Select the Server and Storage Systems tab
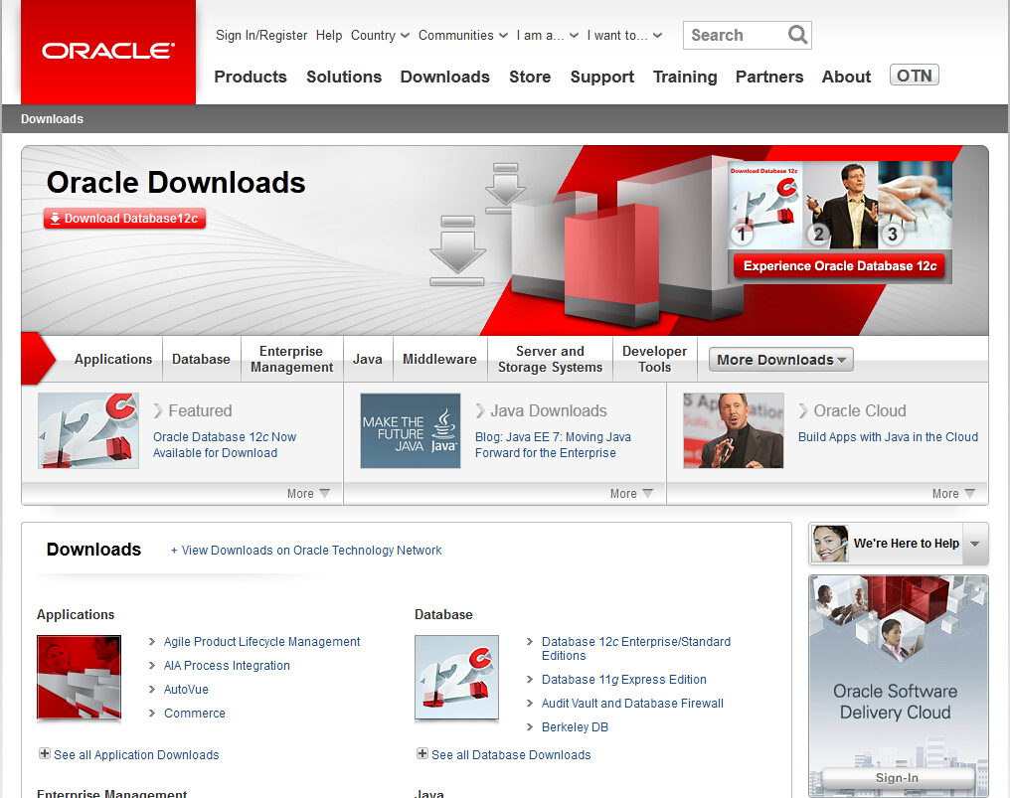The image size is (1010, 798). 550,359
